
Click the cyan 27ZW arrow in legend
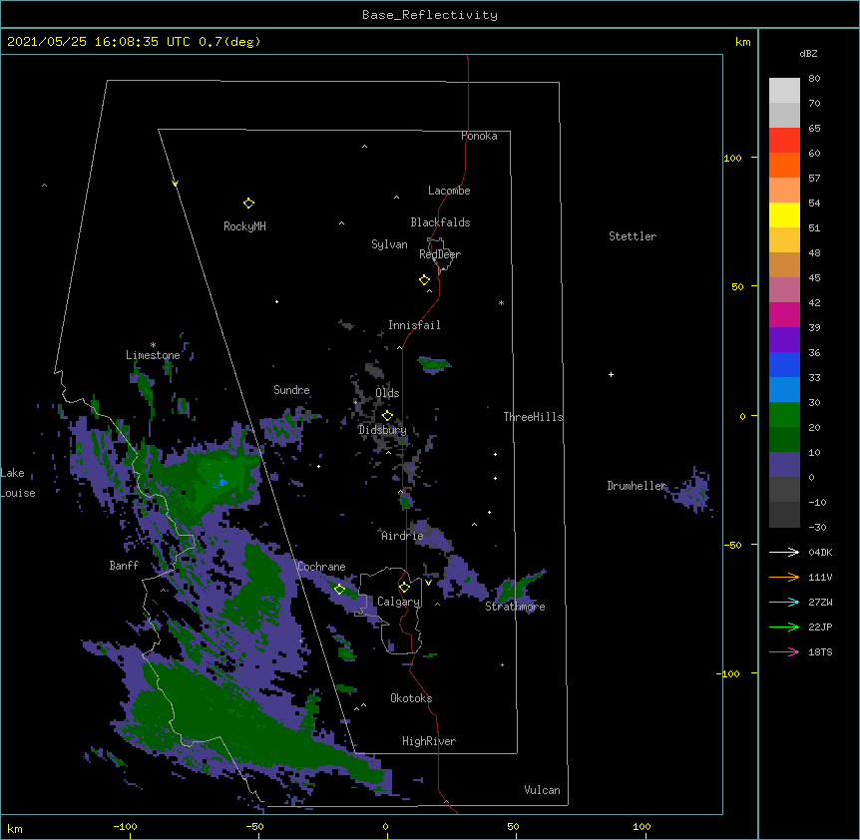tap(784, 602)
